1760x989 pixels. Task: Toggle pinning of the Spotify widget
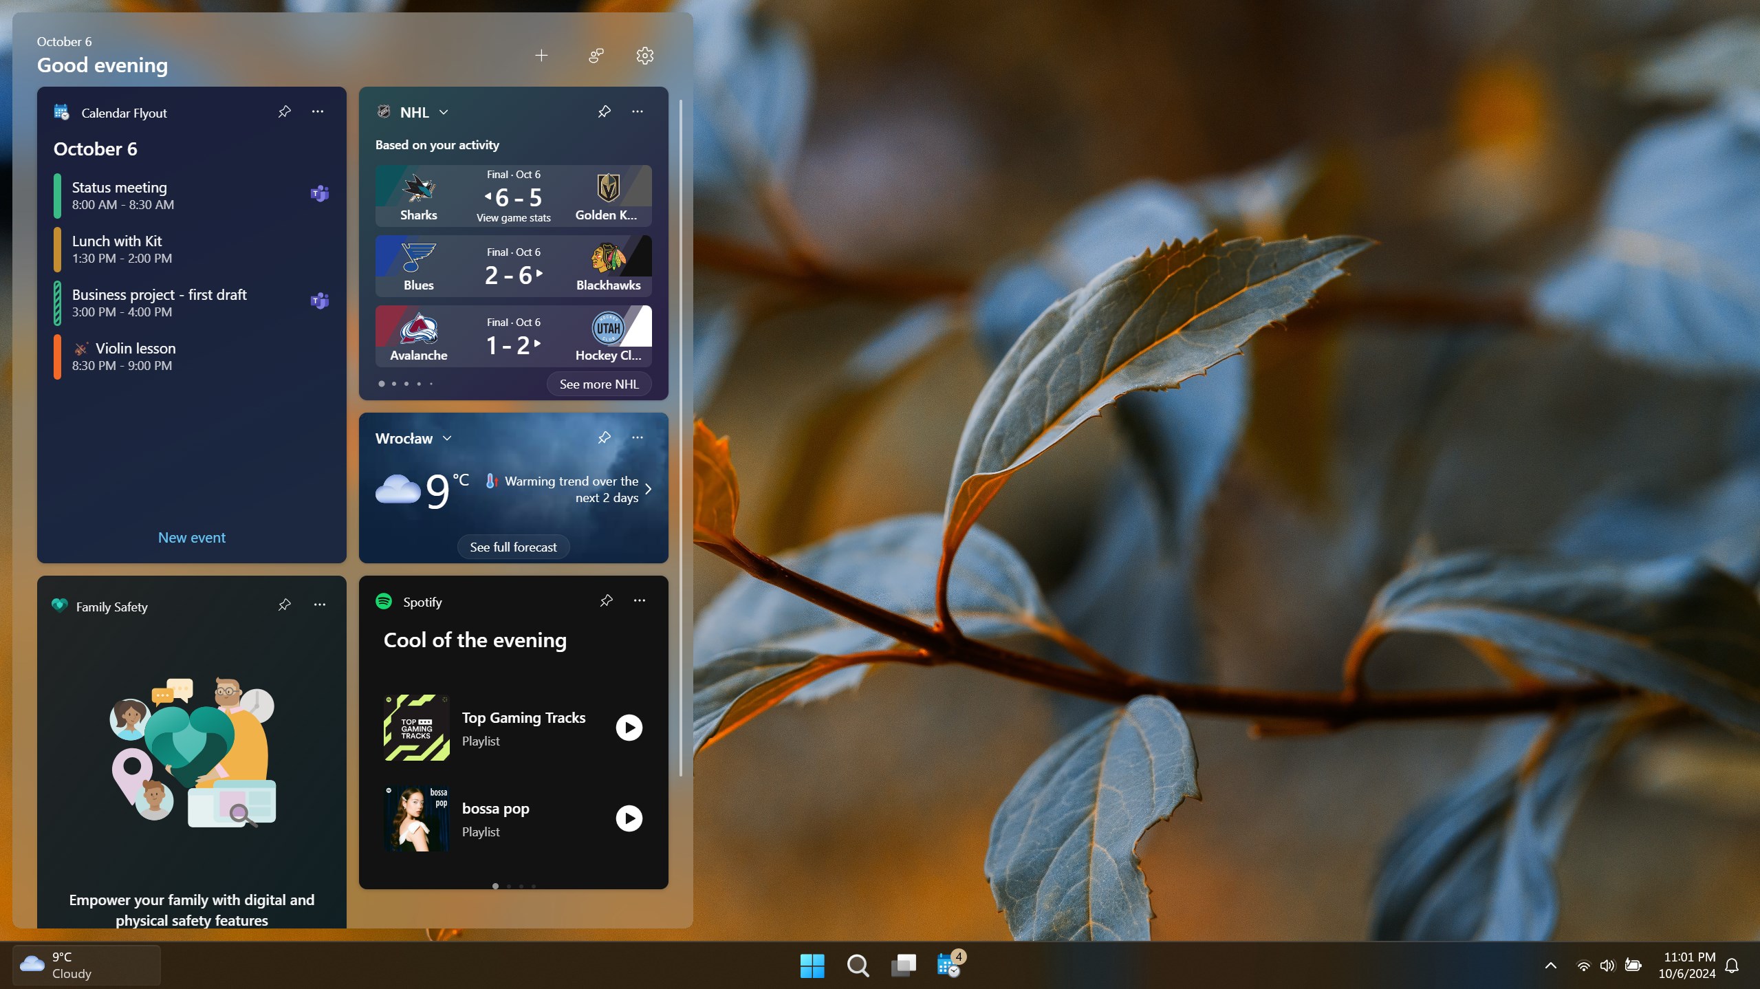[x=605, y=600]
